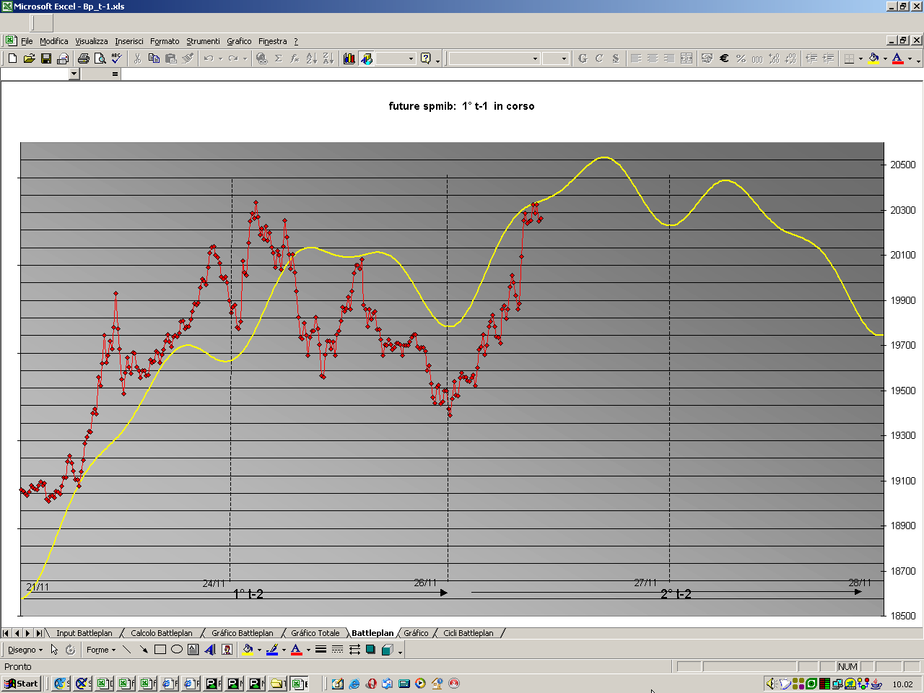Copy the selection with the copy icon
The height and width of the screenshot is (693, 924).
point(154,58)
